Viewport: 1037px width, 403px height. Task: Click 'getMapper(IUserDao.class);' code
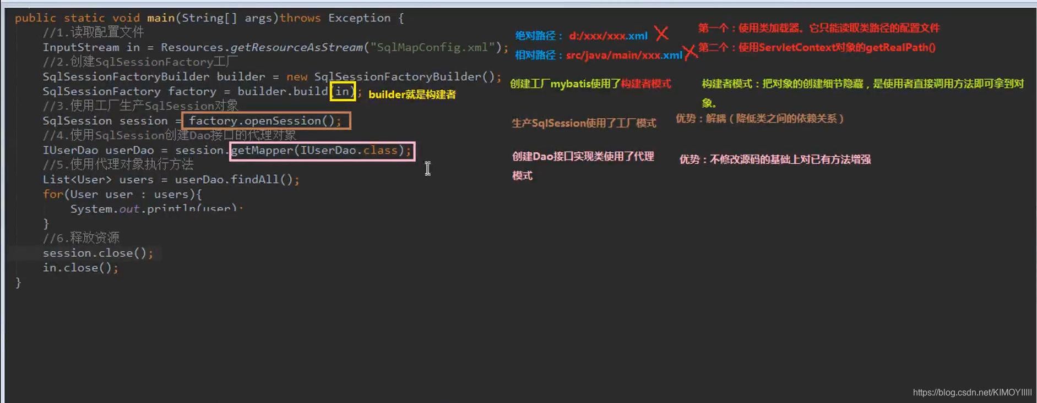coord(322,150)
